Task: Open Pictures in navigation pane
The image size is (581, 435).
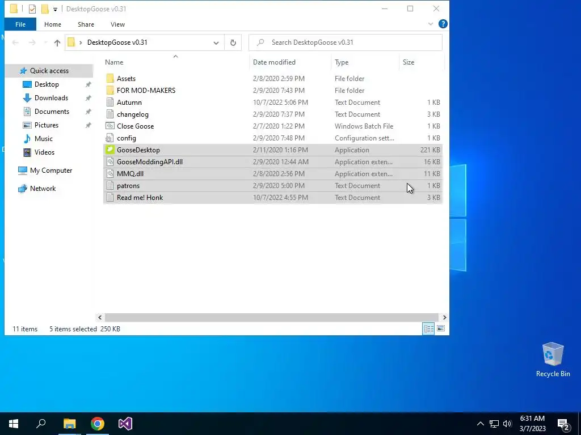Action: (x=47, y=125)
